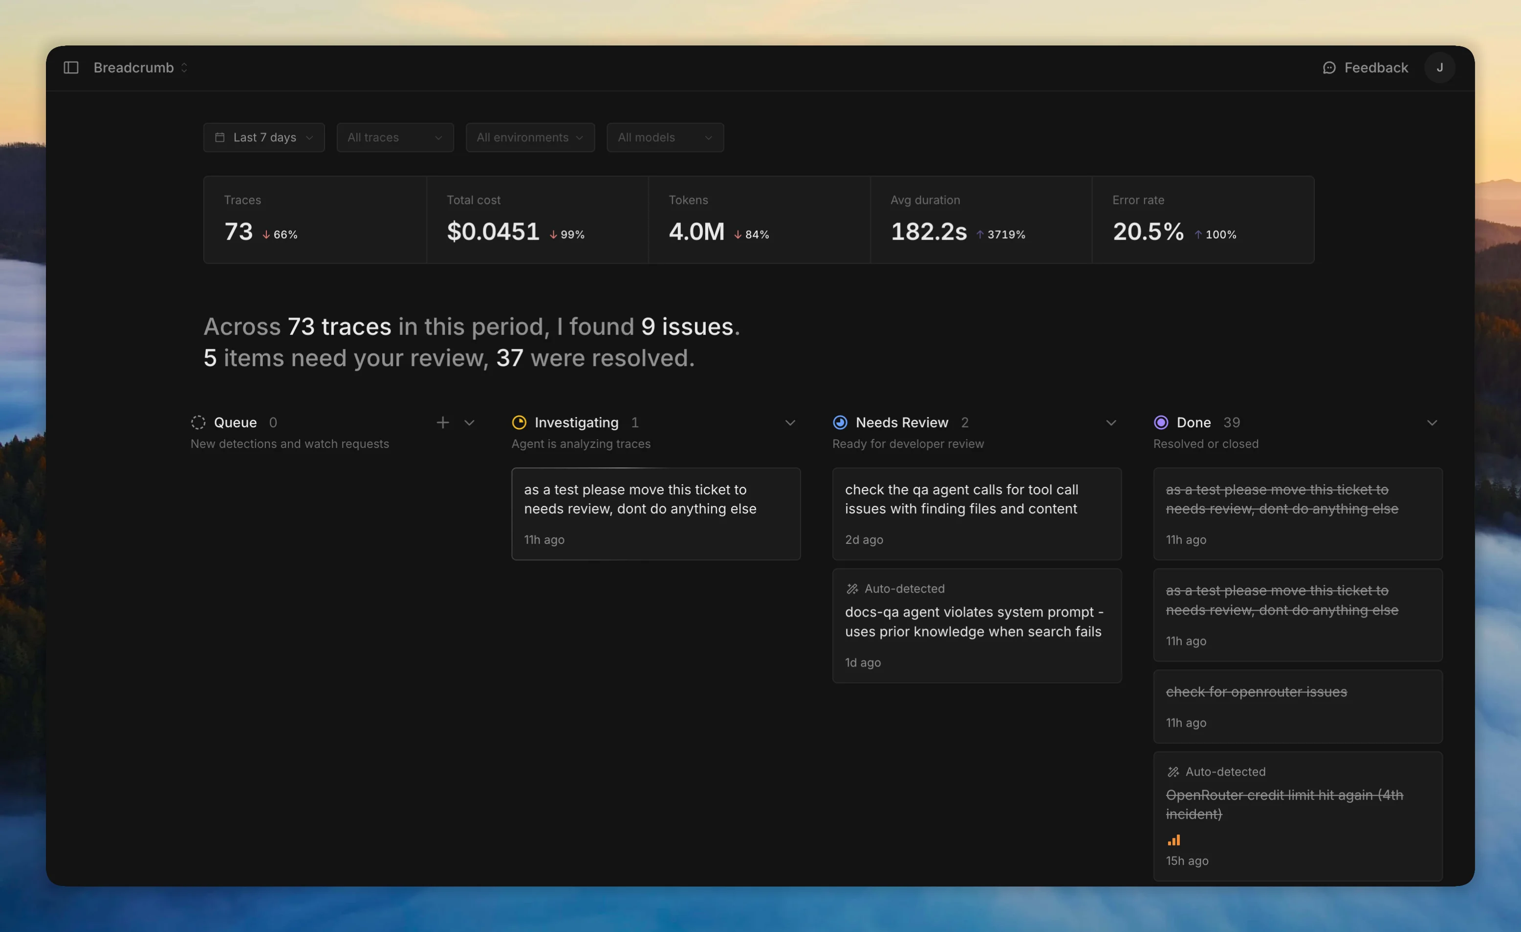Collapse the Needs Review column chevron

pyautogui.click(x=1111, y=422)
